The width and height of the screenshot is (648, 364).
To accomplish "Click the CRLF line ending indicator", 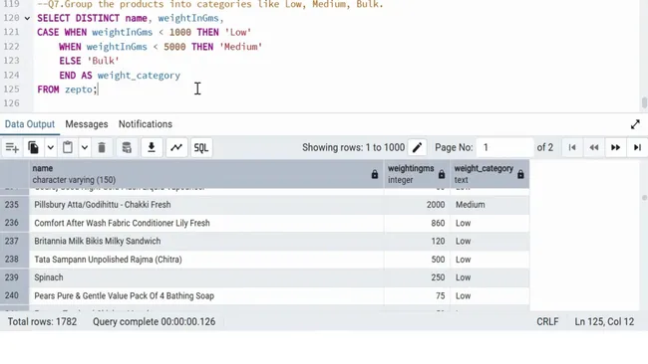I will (x=547, y=321).
